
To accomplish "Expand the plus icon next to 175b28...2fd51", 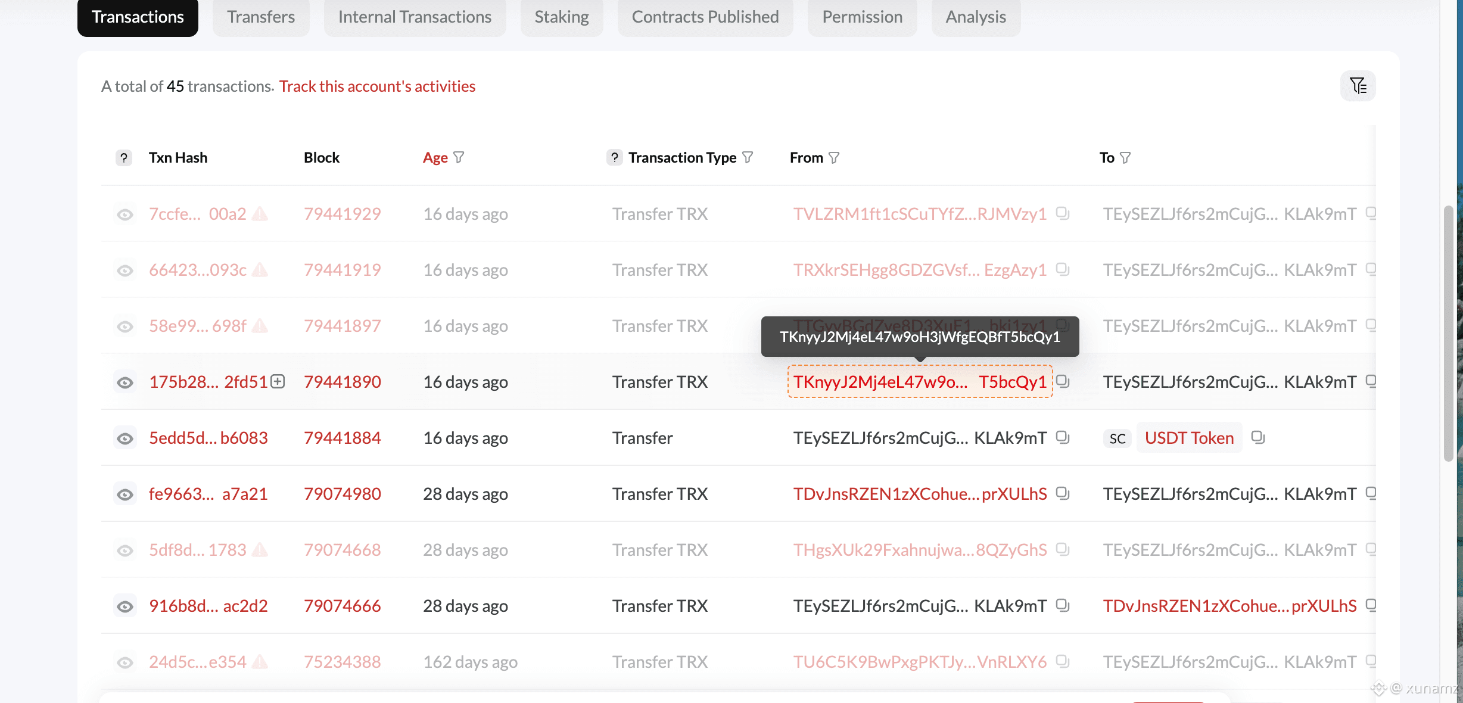I will [278, 381].
